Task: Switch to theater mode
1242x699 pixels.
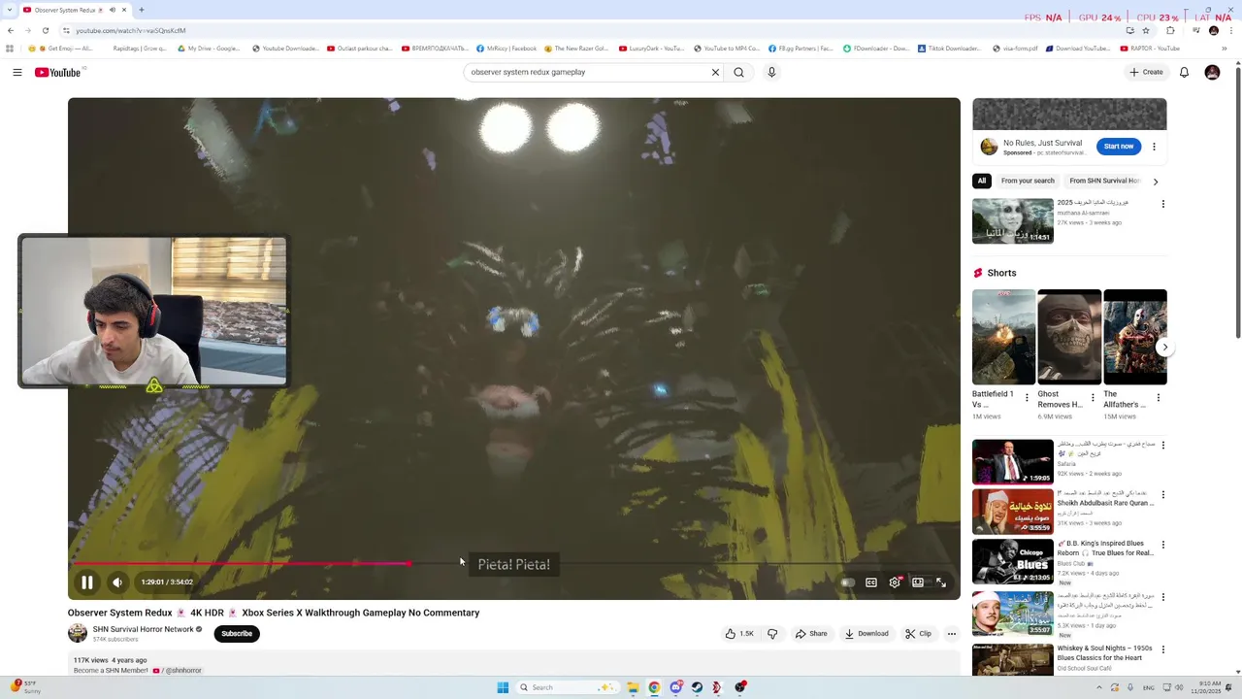Action: tap(918, 582)
